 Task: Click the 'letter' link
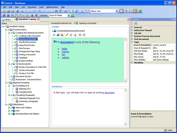[64, 49]
